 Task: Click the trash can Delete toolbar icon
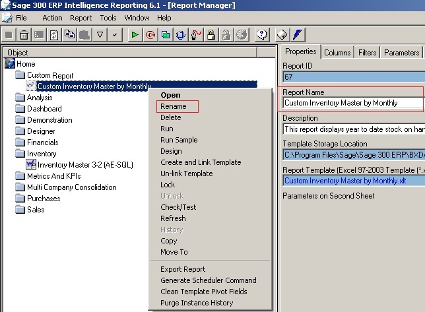point(24,35)
